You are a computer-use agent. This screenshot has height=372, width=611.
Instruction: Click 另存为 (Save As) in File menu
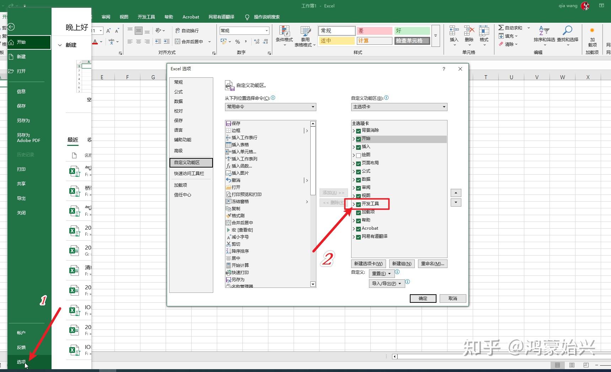coord(23,121)
